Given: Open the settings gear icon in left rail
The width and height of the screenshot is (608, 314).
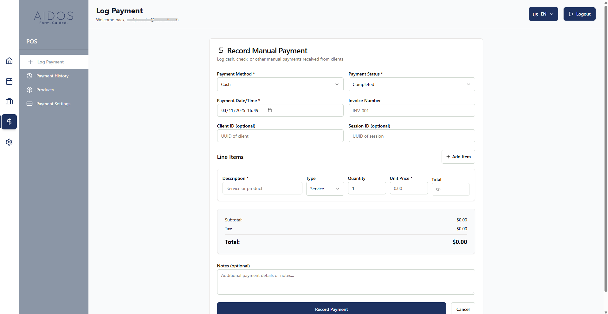Looking at the screenshot, I should (9, 142).
